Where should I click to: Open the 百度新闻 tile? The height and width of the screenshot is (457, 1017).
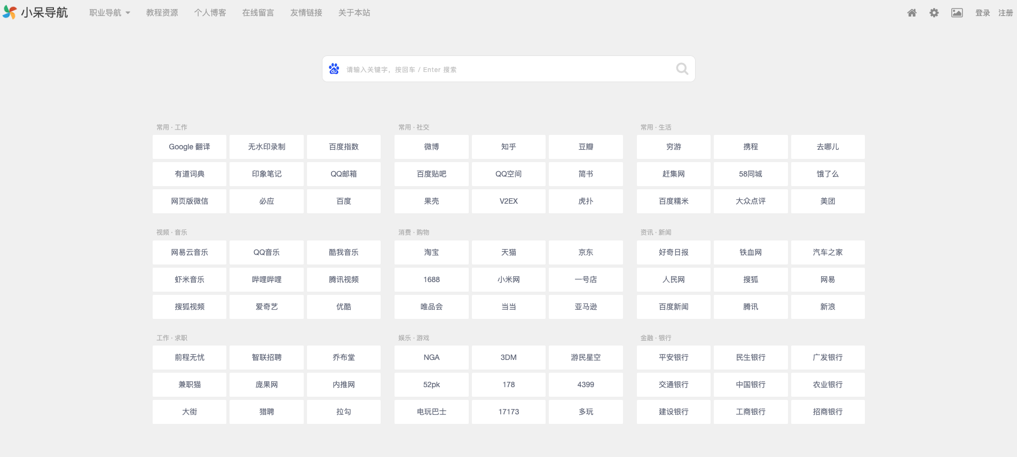674,307
